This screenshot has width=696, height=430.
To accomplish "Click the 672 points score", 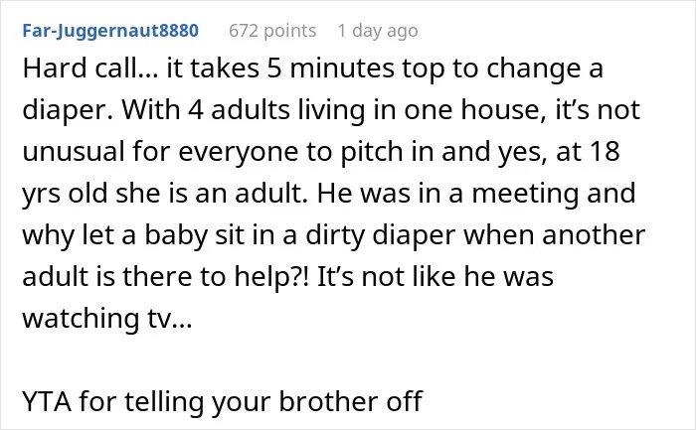I will (272, 31).
